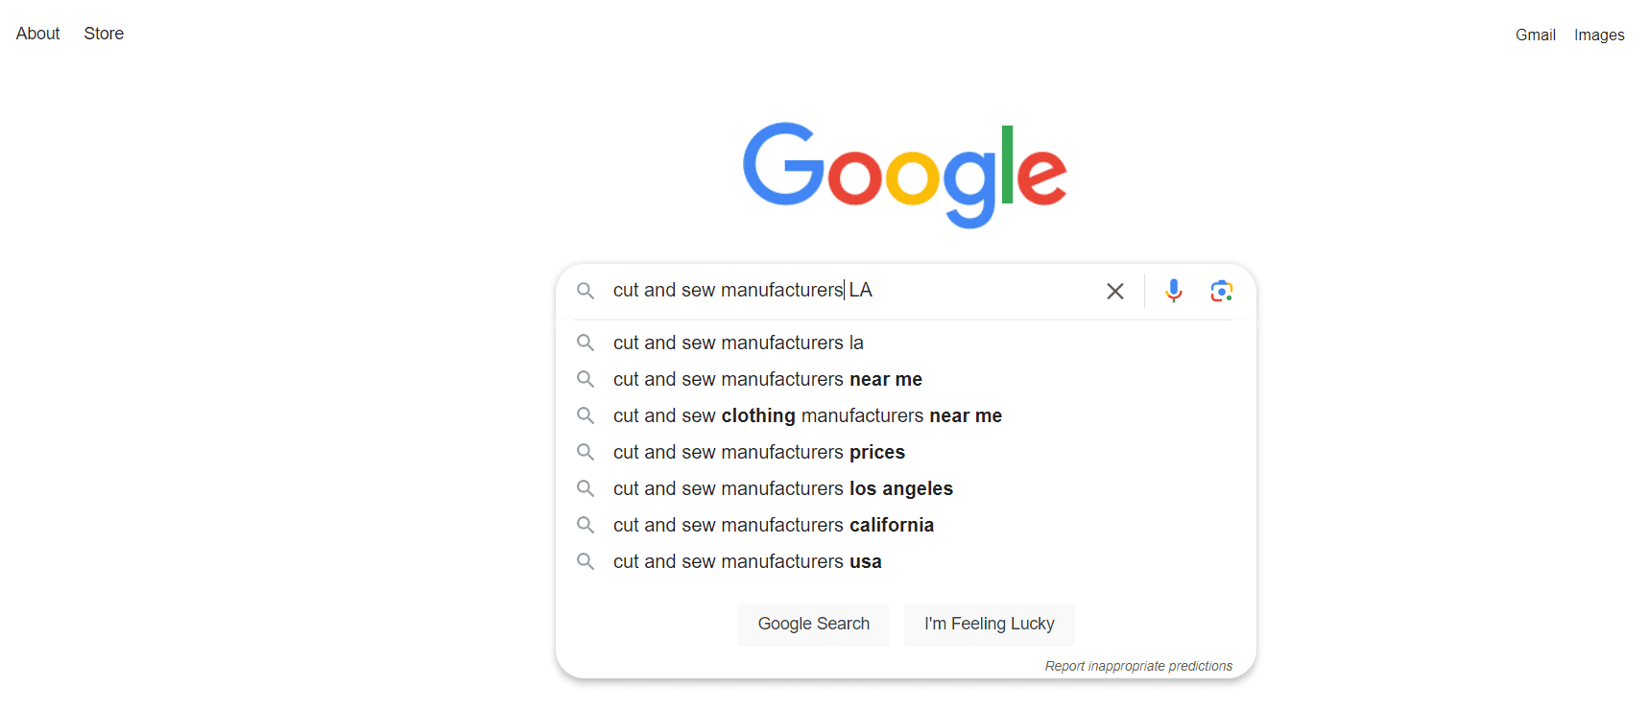Select suggestion 'cut and sew manufacturers near me'

tap(767, 379)
